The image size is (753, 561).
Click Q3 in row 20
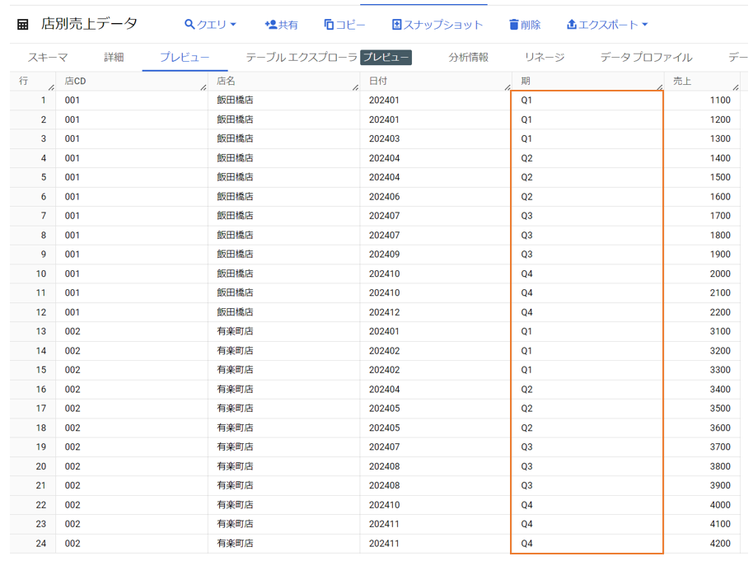pyautogui.click(x=526, y=466)
